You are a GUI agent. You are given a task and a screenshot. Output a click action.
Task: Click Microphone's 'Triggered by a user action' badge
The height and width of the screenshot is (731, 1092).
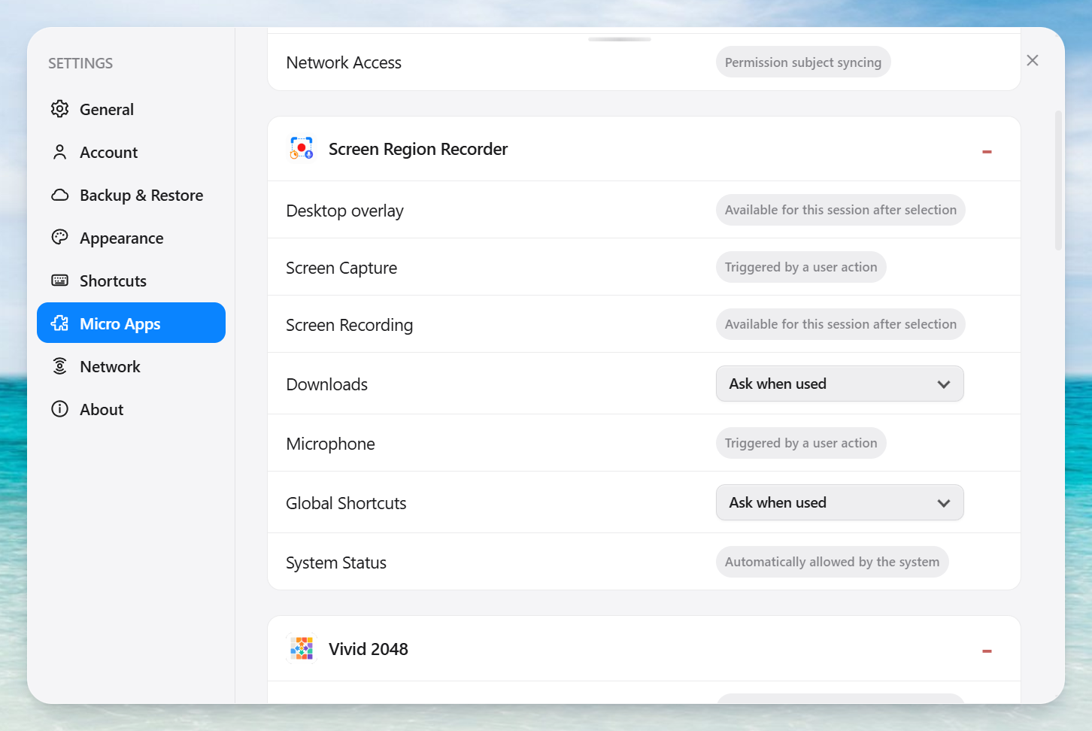click(x=801, y=443)
